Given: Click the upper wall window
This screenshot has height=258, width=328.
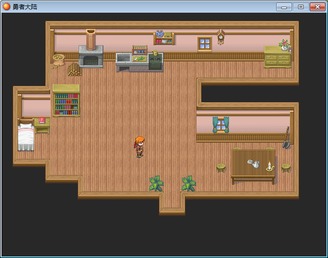Looking at the screenshot, I should coord(205,44).
